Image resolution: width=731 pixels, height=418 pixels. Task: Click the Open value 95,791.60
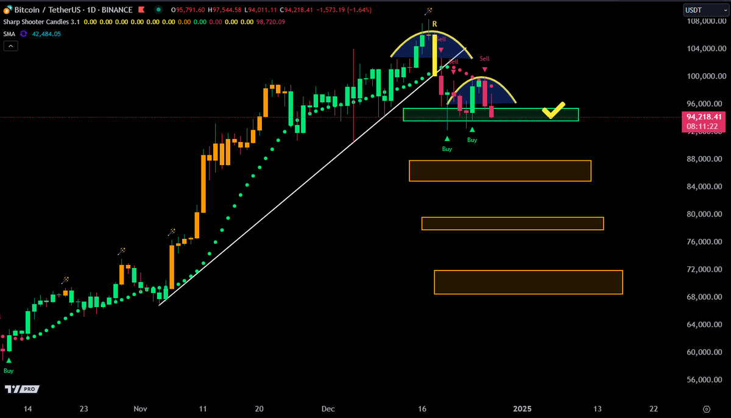click(190, 10)
